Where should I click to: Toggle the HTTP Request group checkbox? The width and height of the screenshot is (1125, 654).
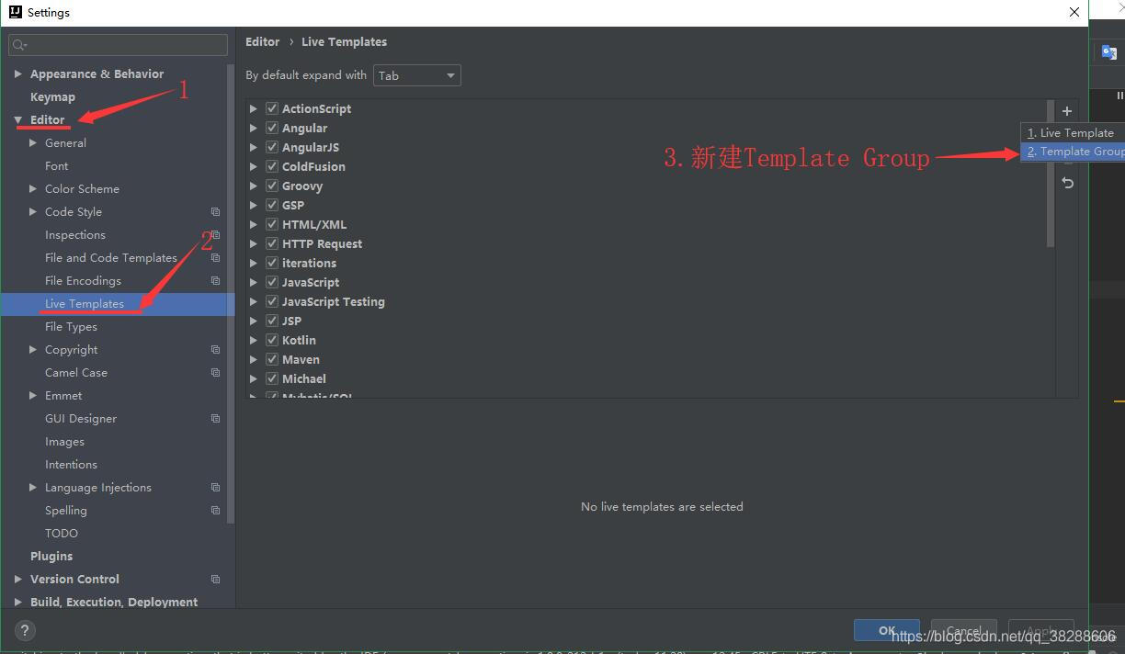coord(272,243)
